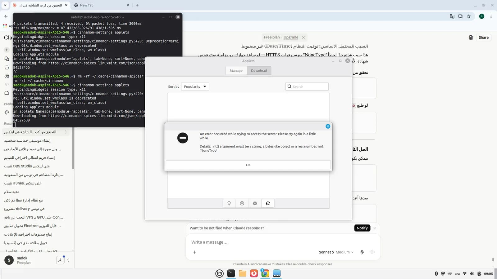497x279 pixels.
Task: Open the Artifacts shapes icon in Claude sidebar
Action: 7,76
